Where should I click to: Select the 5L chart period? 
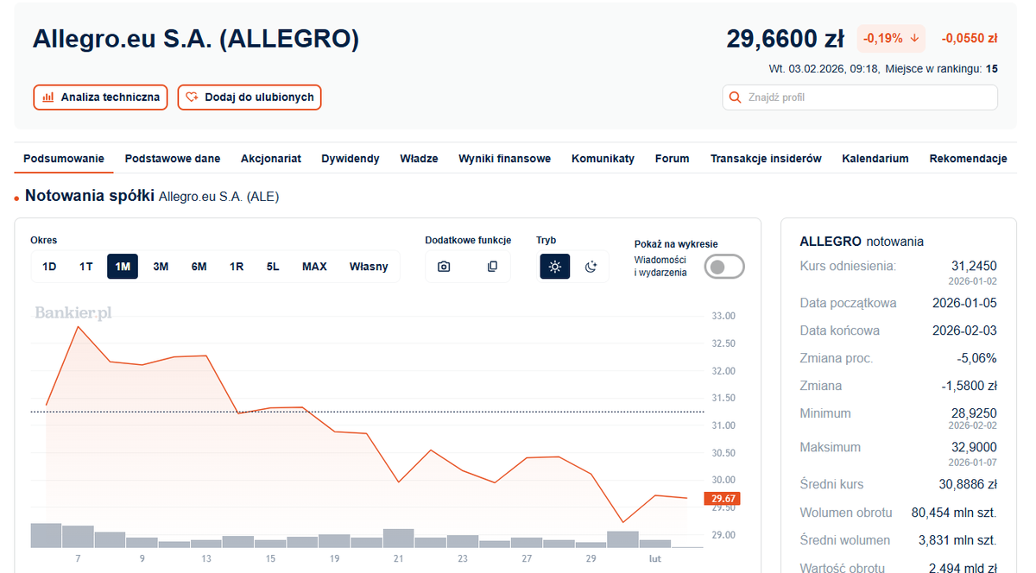click(273, 267)
